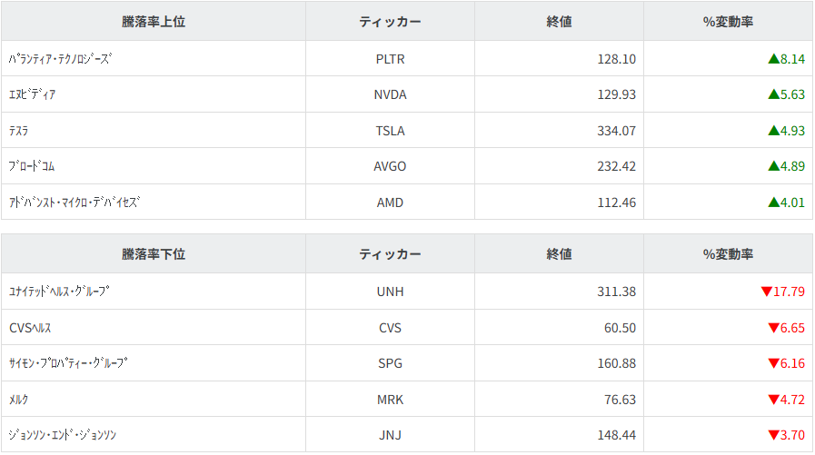Click the red down arrow for JNJ
815x455 pixels.
[x=773, y=435]
